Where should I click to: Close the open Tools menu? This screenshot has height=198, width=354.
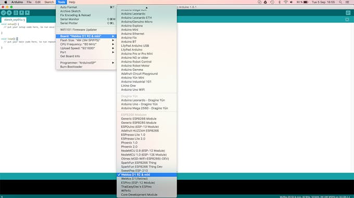[x=61, y=2]
